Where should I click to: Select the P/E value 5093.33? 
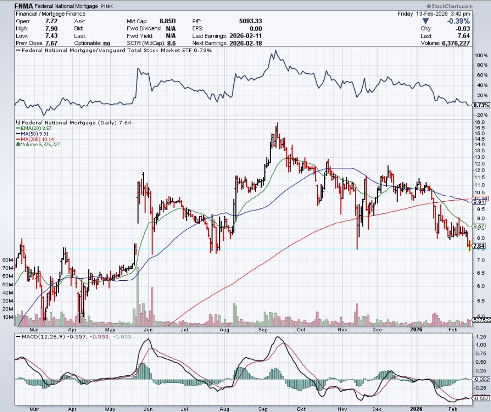250,21
